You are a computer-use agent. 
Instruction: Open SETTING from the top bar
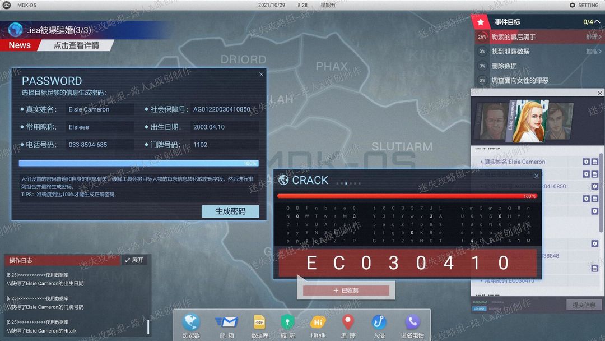coord(584,5)
